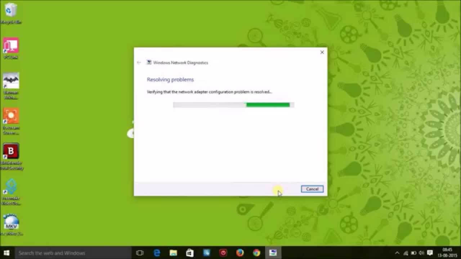Open the Windows Store from the taskbar
The height and width of the screenshot is (259, 461).
tap(190, 253)
